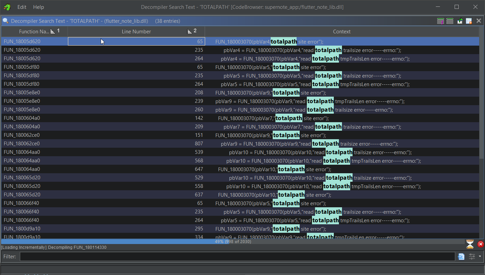
Task: Cancel decompiling with the red stop icon
Action: 480,244
